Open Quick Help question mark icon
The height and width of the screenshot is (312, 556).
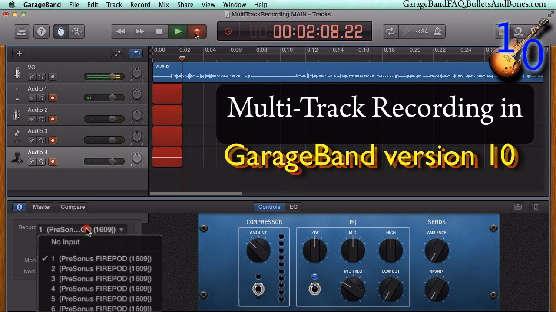pyautogui.click(x=41, y=31)
